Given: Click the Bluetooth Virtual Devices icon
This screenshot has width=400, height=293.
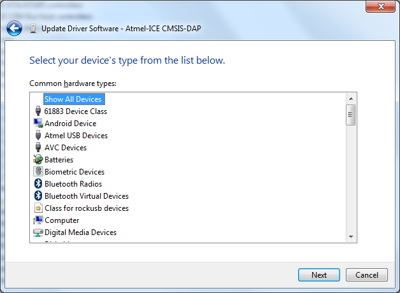Looking at the screenshot, I should coord(38,196).
